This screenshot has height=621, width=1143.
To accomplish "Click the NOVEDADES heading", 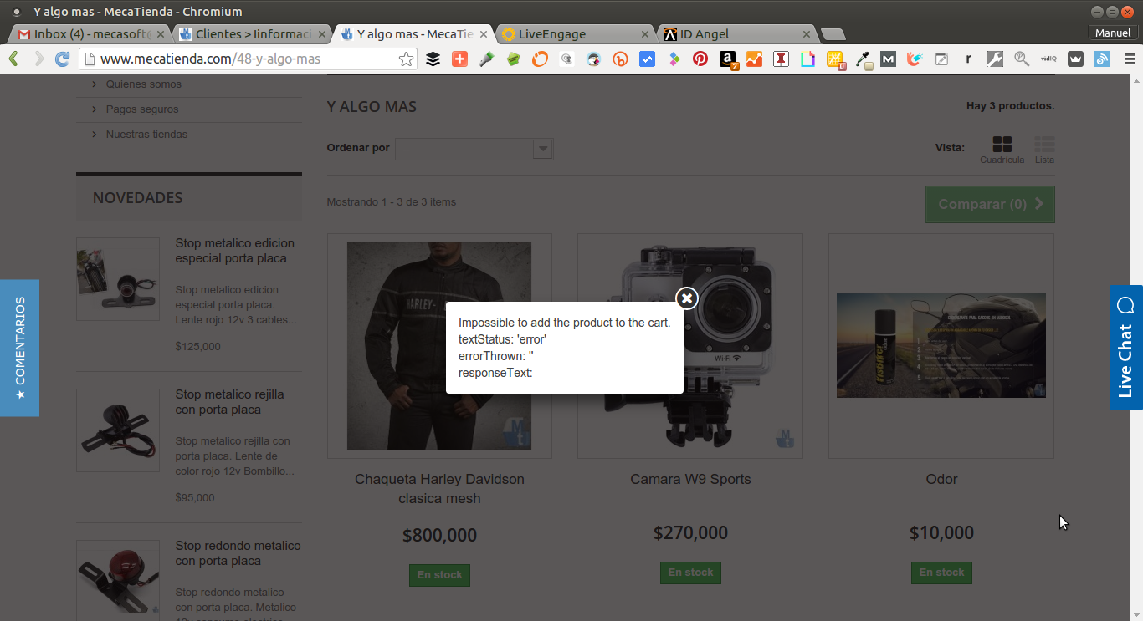I will coord(137,198).
